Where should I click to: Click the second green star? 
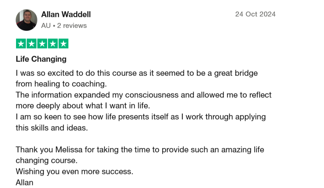(x=32, y=44)
